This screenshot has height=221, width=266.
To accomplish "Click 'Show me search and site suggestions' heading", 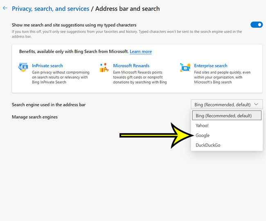I will (74, 25).
